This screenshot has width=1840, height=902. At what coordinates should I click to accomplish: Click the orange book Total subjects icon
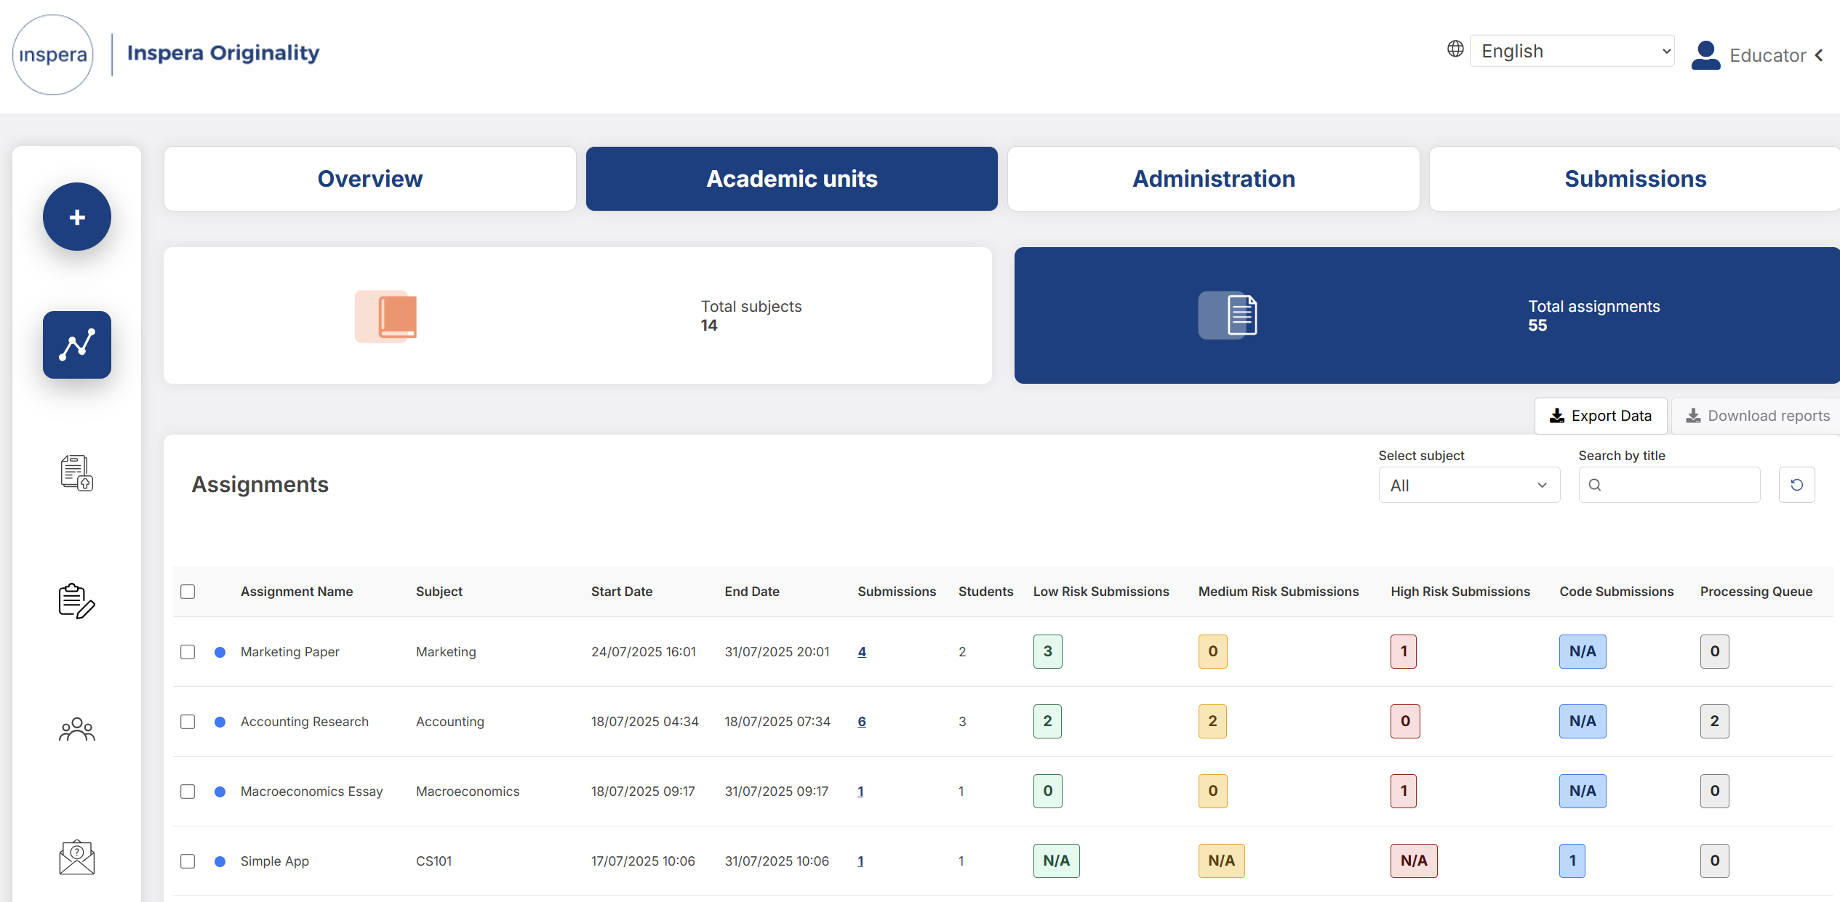[386, 316]
